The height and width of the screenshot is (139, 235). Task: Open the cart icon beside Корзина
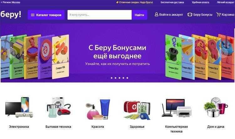[218, 14]
